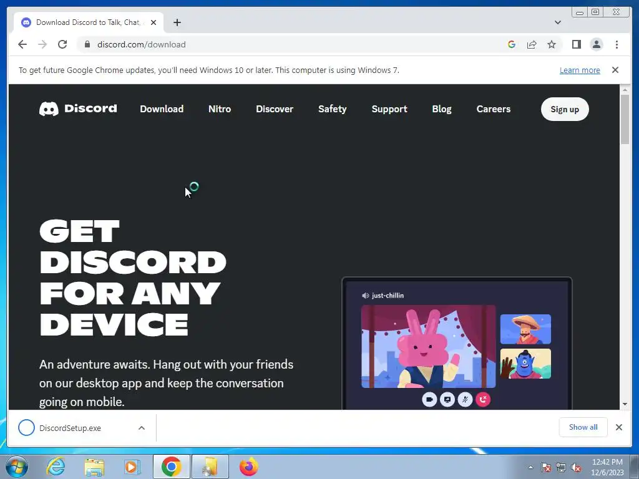This screenshot has height=479, width=639.
Task: Open Chrome's side panel
Action: pyautogui.click(x=576, y=44)
